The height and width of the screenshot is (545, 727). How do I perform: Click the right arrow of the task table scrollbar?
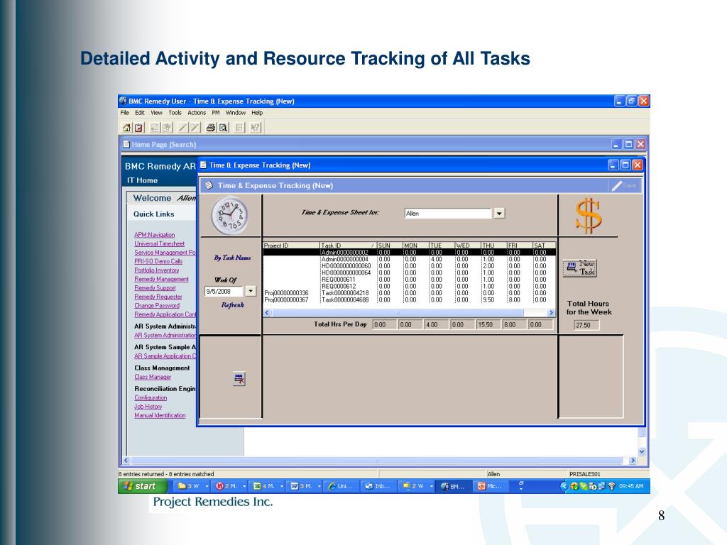551,313
